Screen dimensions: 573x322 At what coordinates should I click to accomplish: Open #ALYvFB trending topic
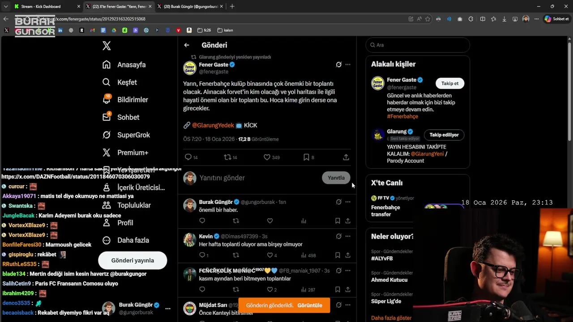(382, 258)
